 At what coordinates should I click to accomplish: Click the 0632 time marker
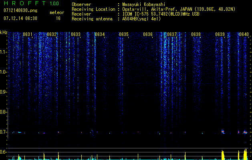tap(52, 34)
